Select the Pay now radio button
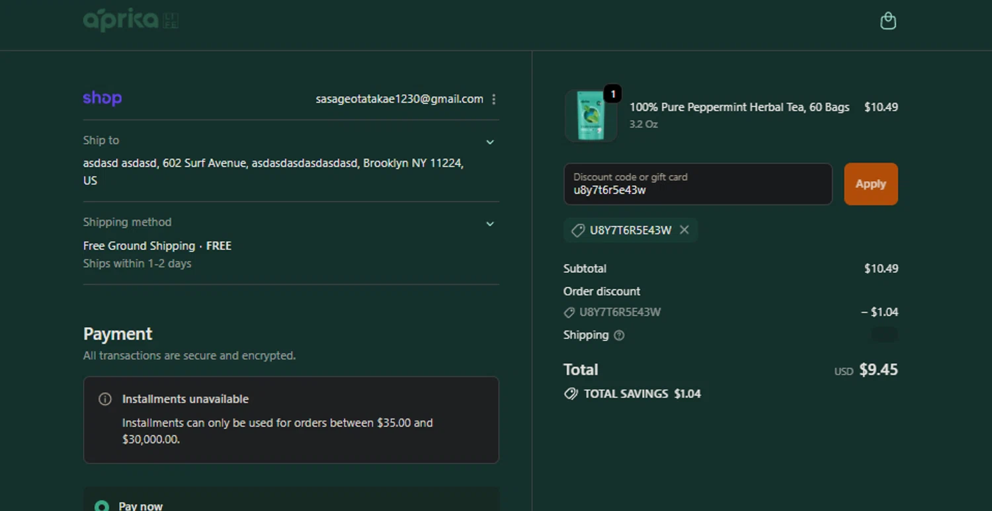 click(x=101, y=506)
